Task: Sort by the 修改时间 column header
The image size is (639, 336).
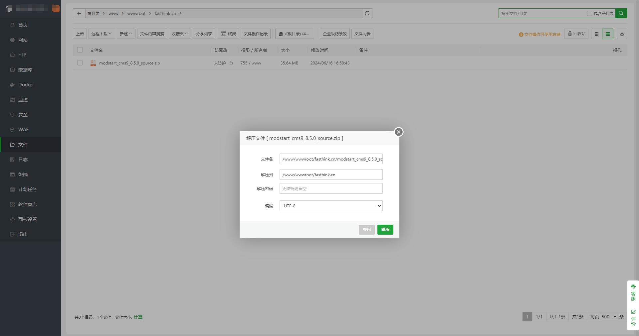Action: coord(319,50)
